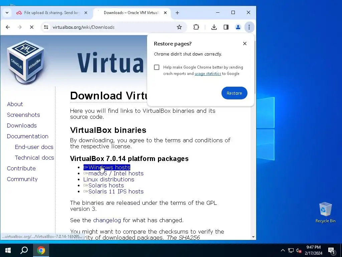The image size is (342, 257).
Task: Click the VirtualBox 7.0.14 platform packages heading
Action: (x=129, y=159)
